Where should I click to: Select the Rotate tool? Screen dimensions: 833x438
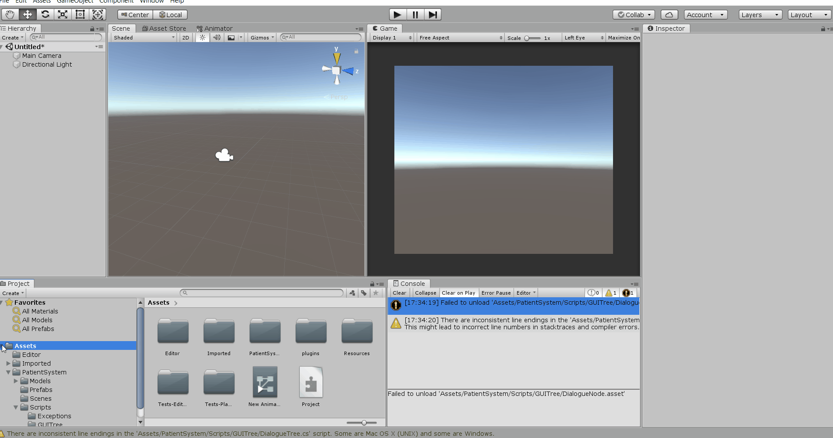pyautogui.click(x=45, y=14)
